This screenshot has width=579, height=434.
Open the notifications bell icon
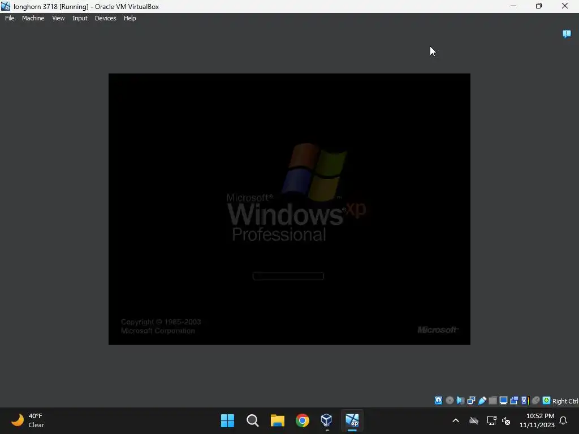[x=563, y=420]
